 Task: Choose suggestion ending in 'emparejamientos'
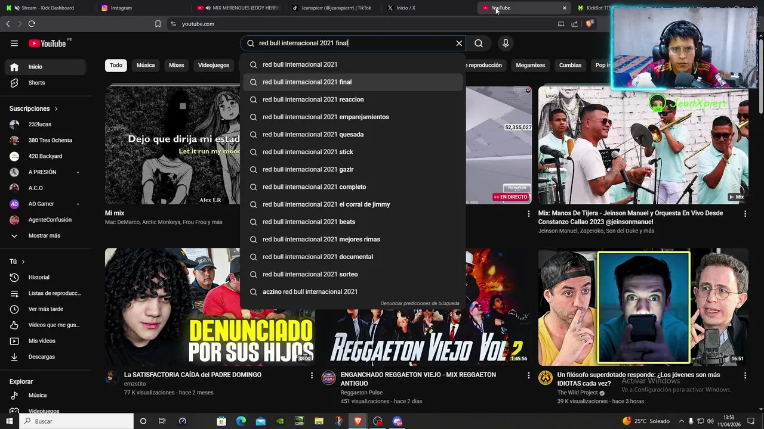tap(353, 117)
